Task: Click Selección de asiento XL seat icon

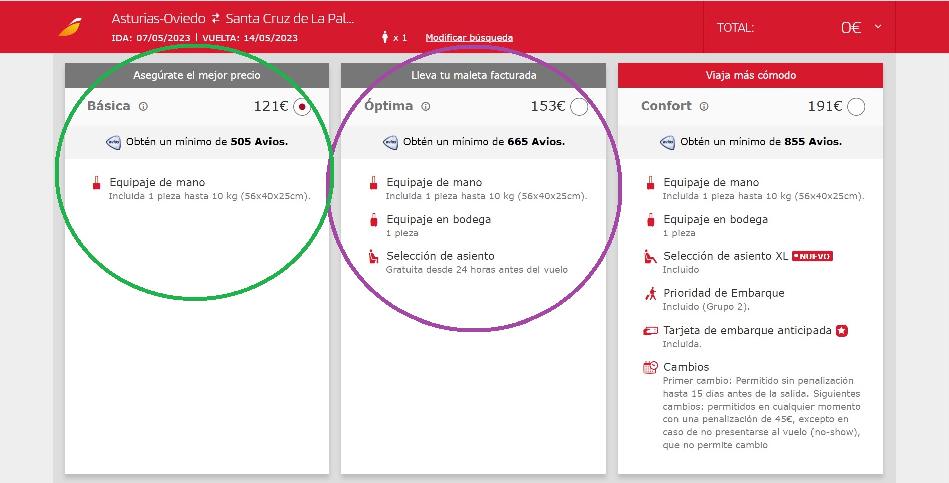Action: point(650,257)
